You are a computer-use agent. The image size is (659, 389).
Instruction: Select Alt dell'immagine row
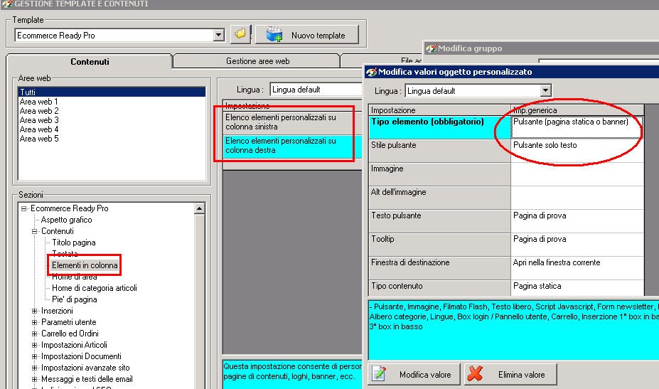click(439, 198)
